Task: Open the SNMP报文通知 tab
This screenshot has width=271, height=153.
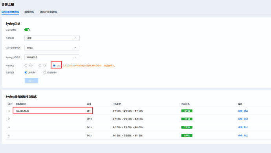Action: 48,12
